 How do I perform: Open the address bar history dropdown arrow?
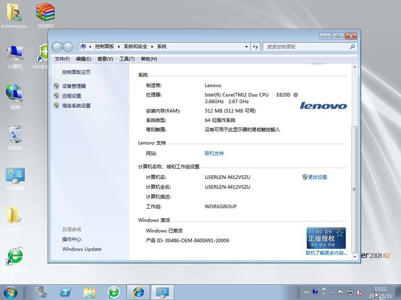pos(246,47)
